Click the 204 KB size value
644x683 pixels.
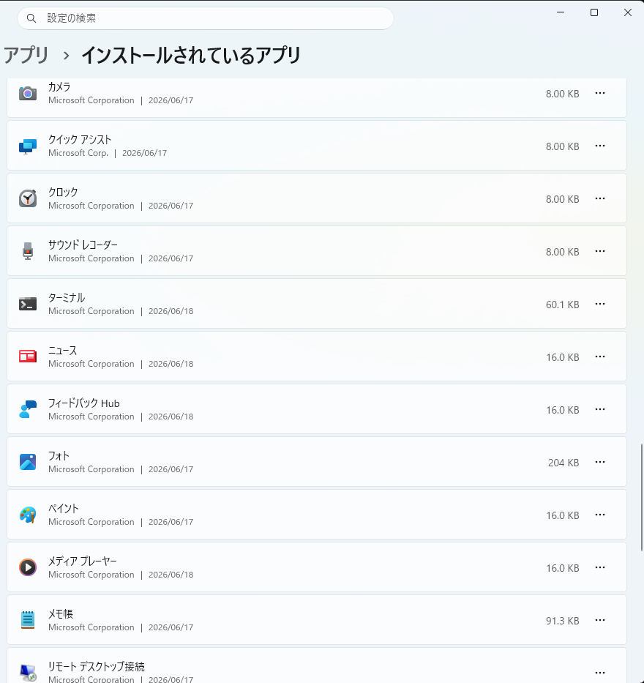click(x=563, y=463)
